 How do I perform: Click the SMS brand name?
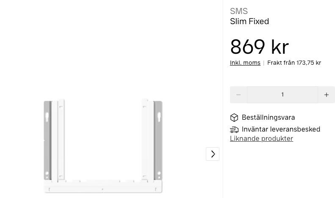tap(239, 11)
